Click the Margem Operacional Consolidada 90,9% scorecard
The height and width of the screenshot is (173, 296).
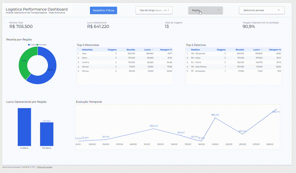click(x=261, y=25)
